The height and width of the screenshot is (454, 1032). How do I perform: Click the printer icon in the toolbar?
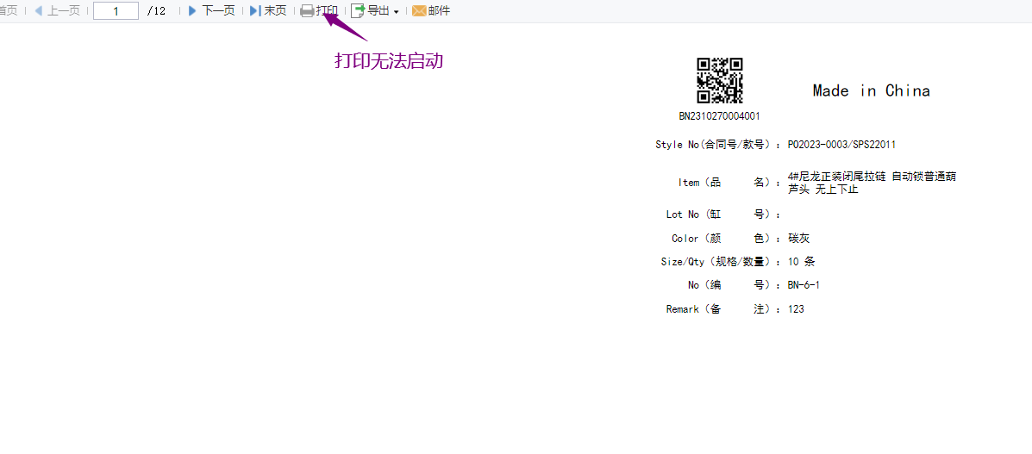(x=307, y=11)
